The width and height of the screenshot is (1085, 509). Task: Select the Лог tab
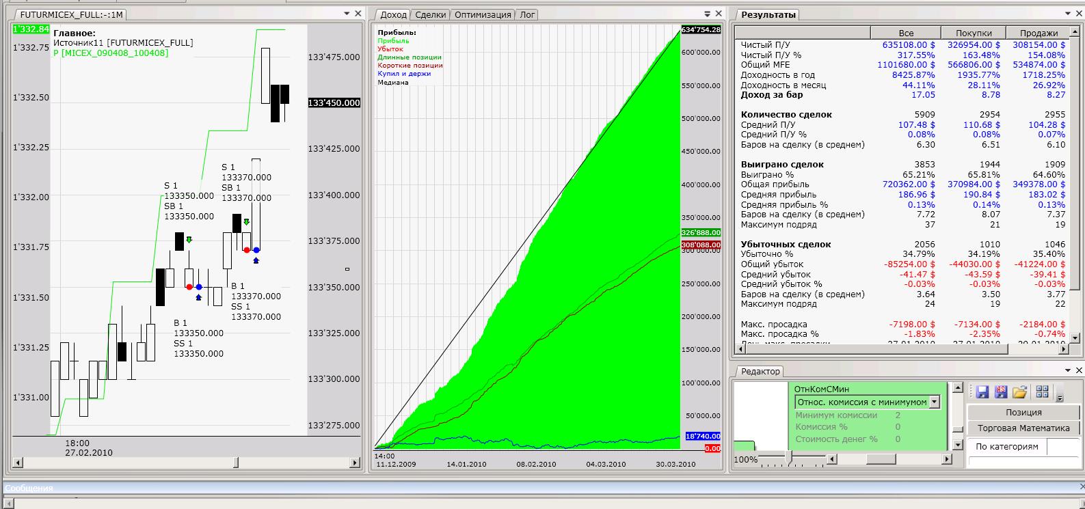[527, 14]
